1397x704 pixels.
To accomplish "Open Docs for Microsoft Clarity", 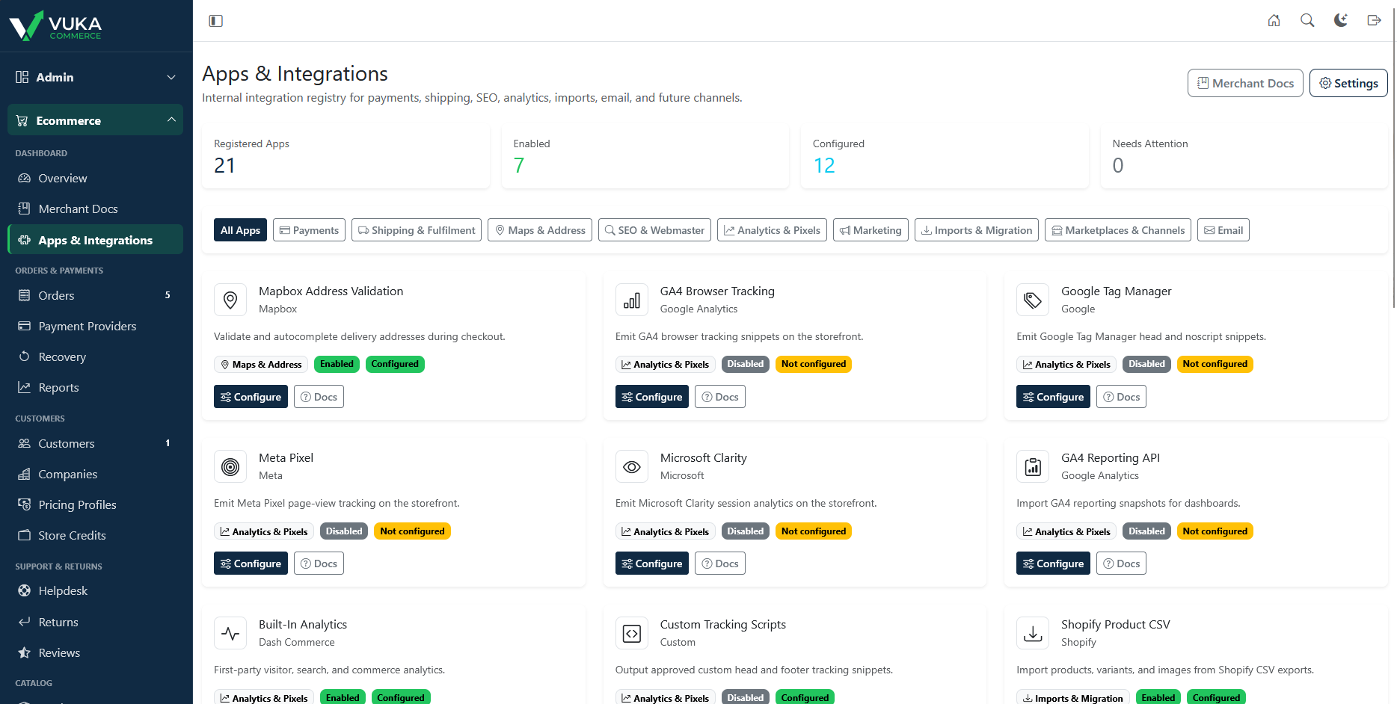I will click(720, 563).
